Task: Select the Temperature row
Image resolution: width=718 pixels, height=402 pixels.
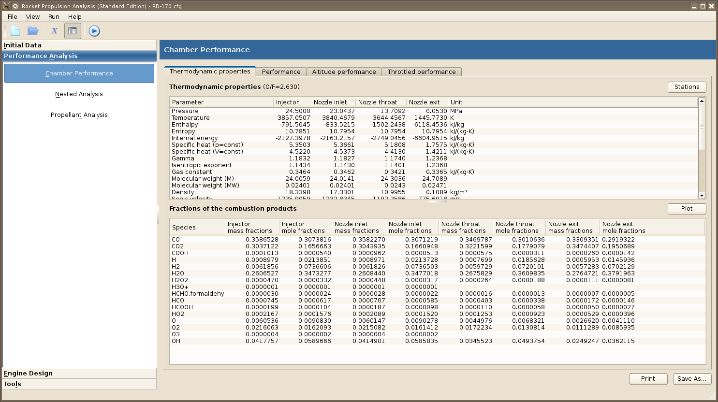Action: pyautogui.click(x=434, y=118)
